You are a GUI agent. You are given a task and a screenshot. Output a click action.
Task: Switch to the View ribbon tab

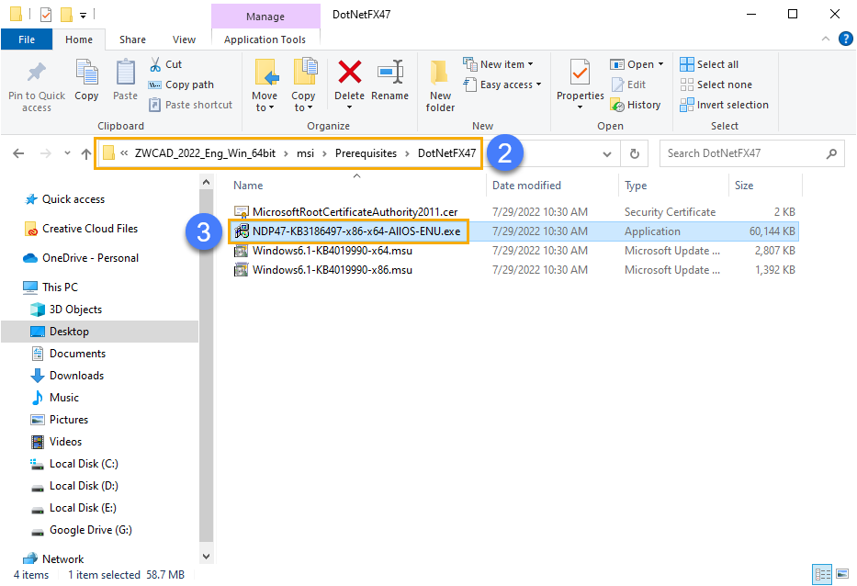[x=184, y=39]
